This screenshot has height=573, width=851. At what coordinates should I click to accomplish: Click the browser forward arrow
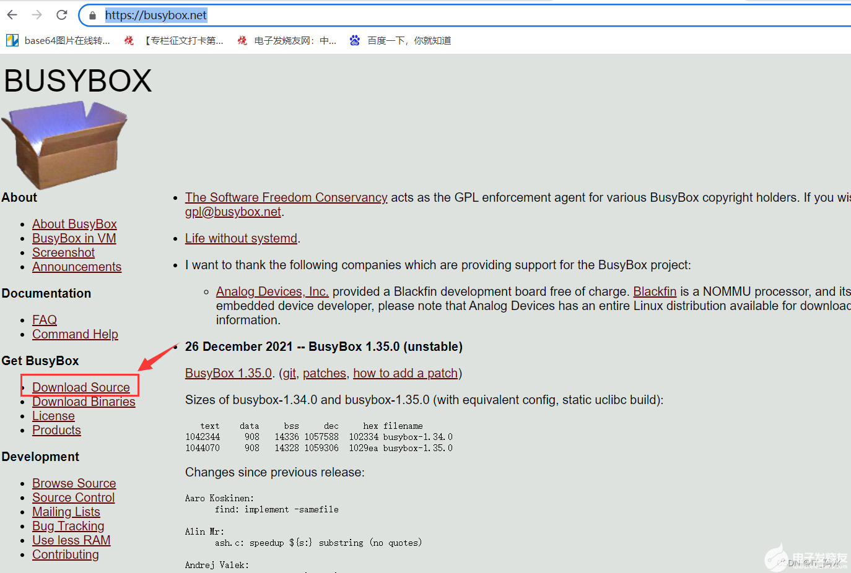click(x=37, y=15)
